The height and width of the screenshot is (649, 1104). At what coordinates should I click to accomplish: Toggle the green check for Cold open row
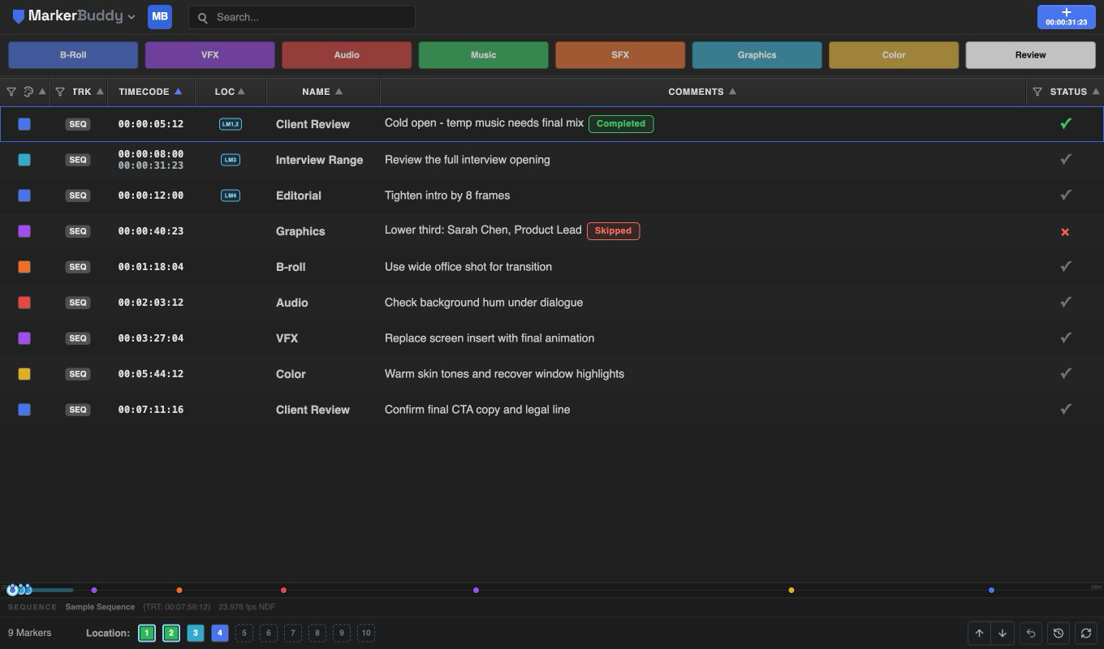[1066, 123]
